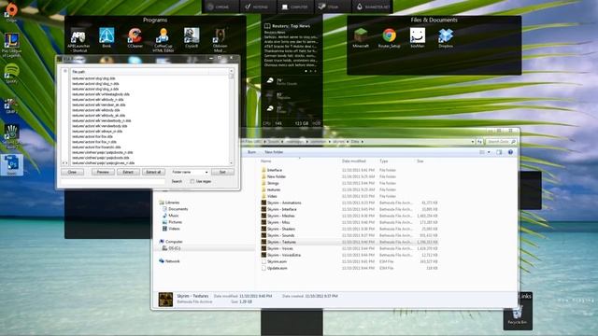Toggle the Explorer preview pane icon
This screenshot has width=598, height=336.
click(x=499, y=152)
